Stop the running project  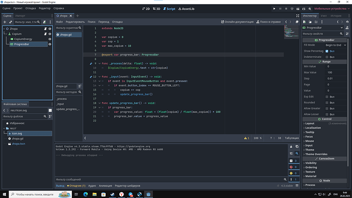coord(286,9)
